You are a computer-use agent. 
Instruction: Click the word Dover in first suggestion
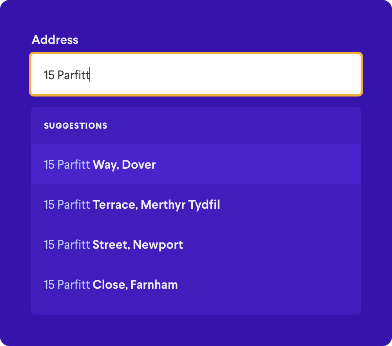click(139, 165)
